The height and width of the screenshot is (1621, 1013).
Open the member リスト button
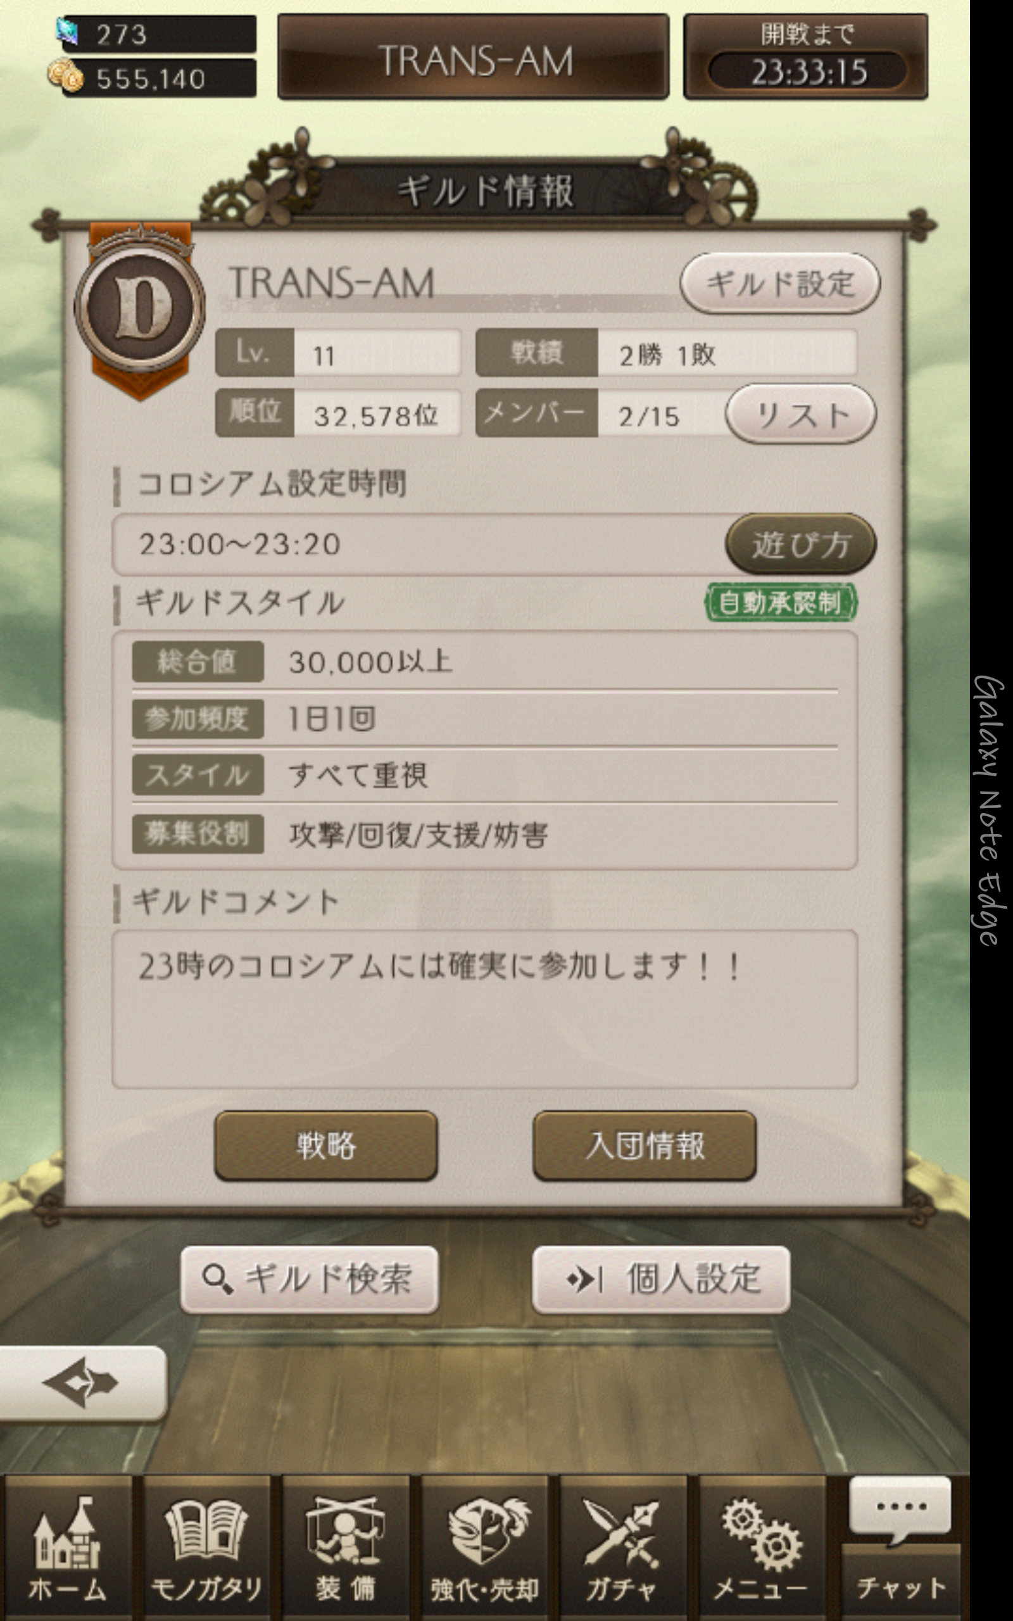[x=801, y=414]
